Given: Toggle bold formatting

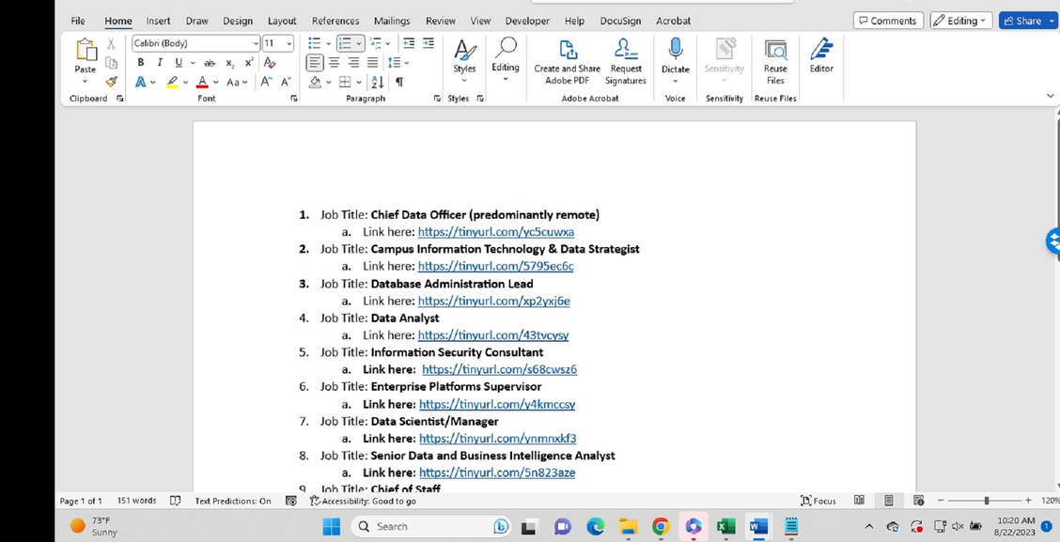Looking at the screenshot, I should [141, 62].
